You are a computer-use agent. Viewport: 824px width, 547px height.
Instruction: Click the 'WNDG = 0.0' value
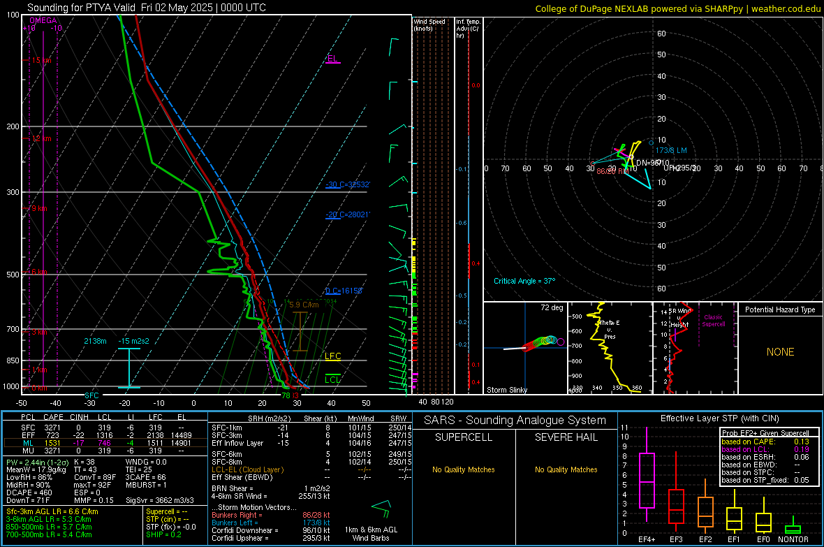pos(145,462)
